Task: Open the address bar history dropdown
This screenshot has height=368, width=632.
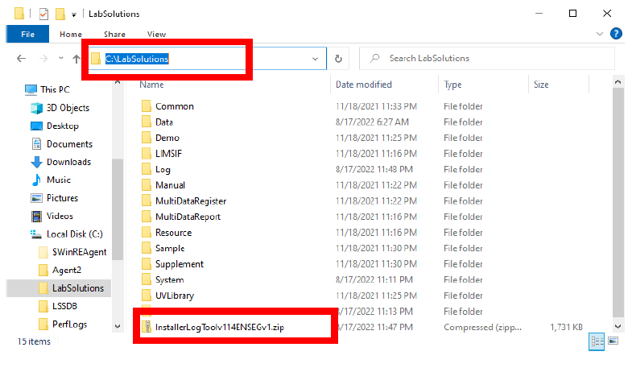Action: tap(315, 59)
